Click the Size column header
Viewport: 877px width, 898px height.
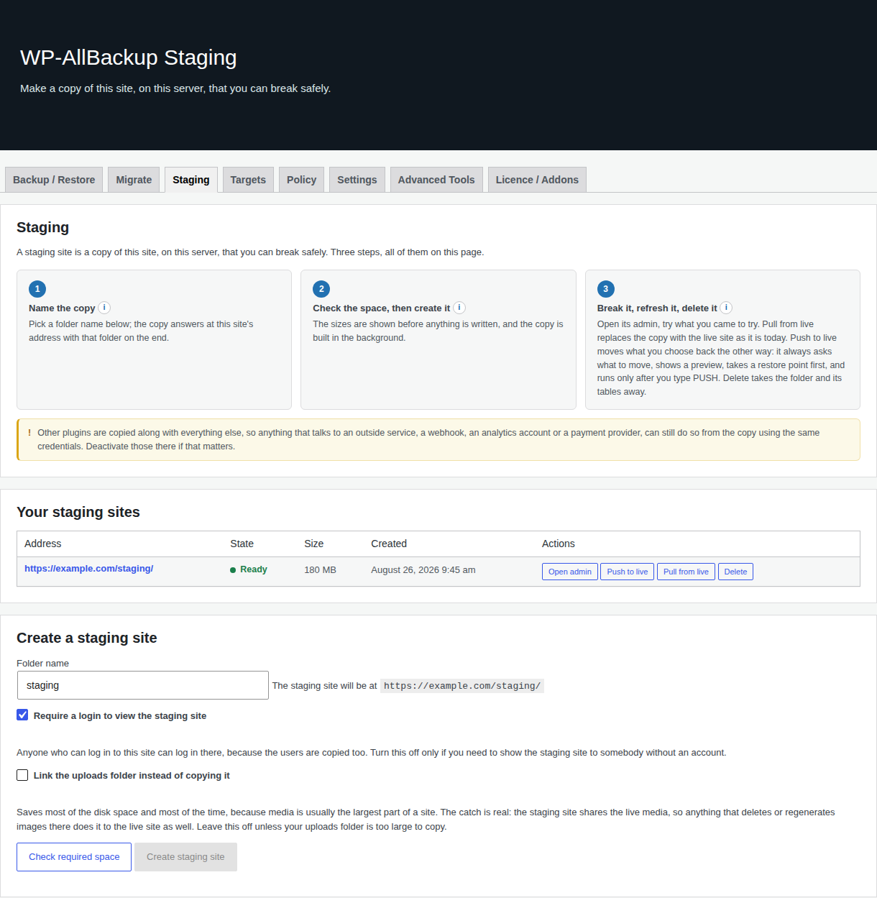click(314, 544)
